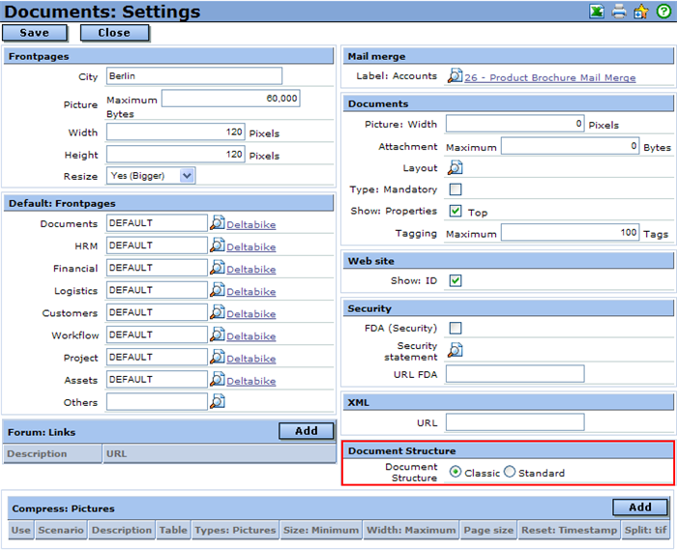This screenshot has width=677, height=550.
Task: Open lookup for Project default frontpage
Action: [x=218, y=358]
